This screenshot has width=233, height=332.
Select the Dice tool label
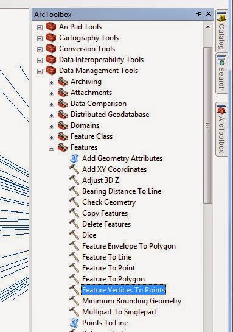[x=89, y=235]
